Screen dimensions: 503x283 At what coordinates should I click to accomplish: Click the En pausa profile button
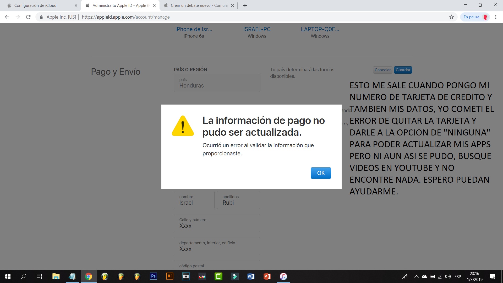pyautogui.click(x=475, y=17)
